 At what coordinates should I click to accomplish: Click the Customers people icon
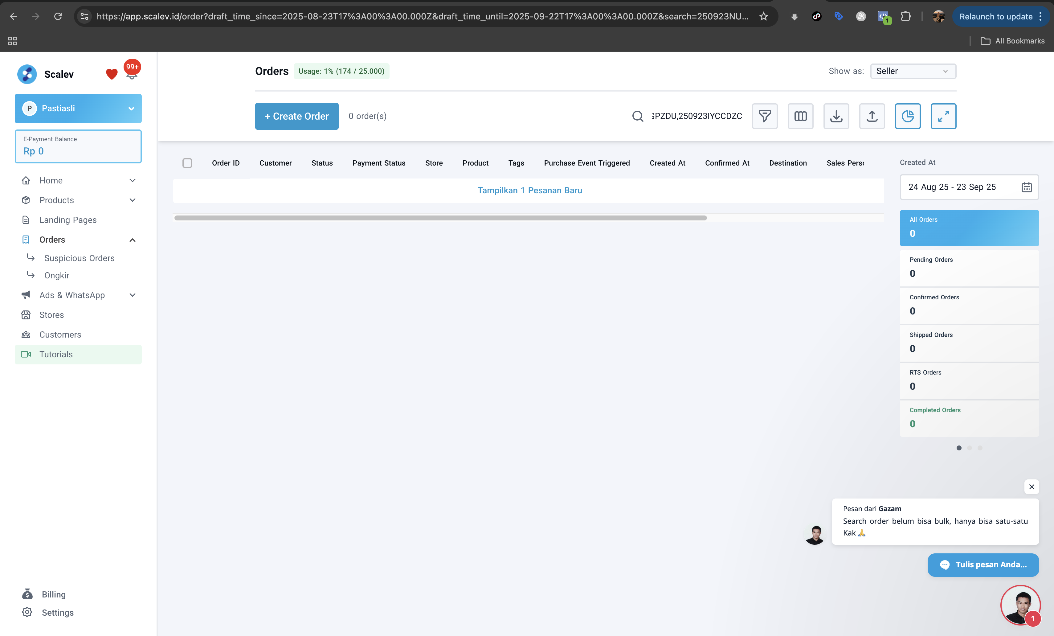pyautogui.click(x=26, y=334)
